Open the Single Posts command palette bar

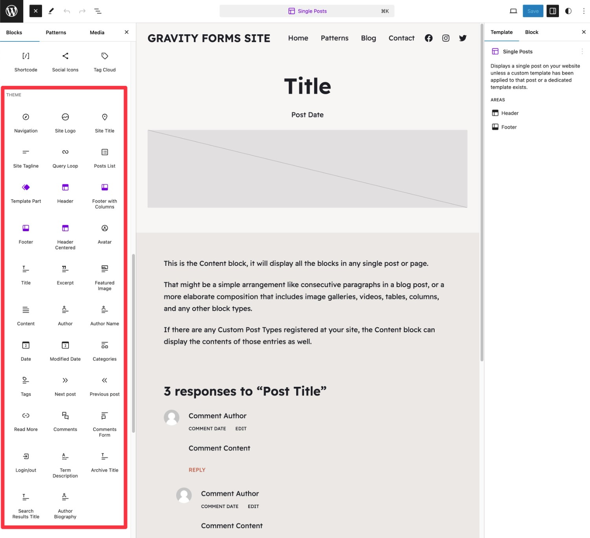(307, 11)
